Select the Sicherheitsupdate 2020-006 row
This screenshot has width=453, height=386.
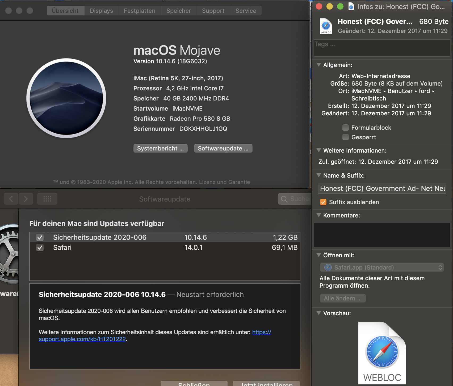point(165,237)
